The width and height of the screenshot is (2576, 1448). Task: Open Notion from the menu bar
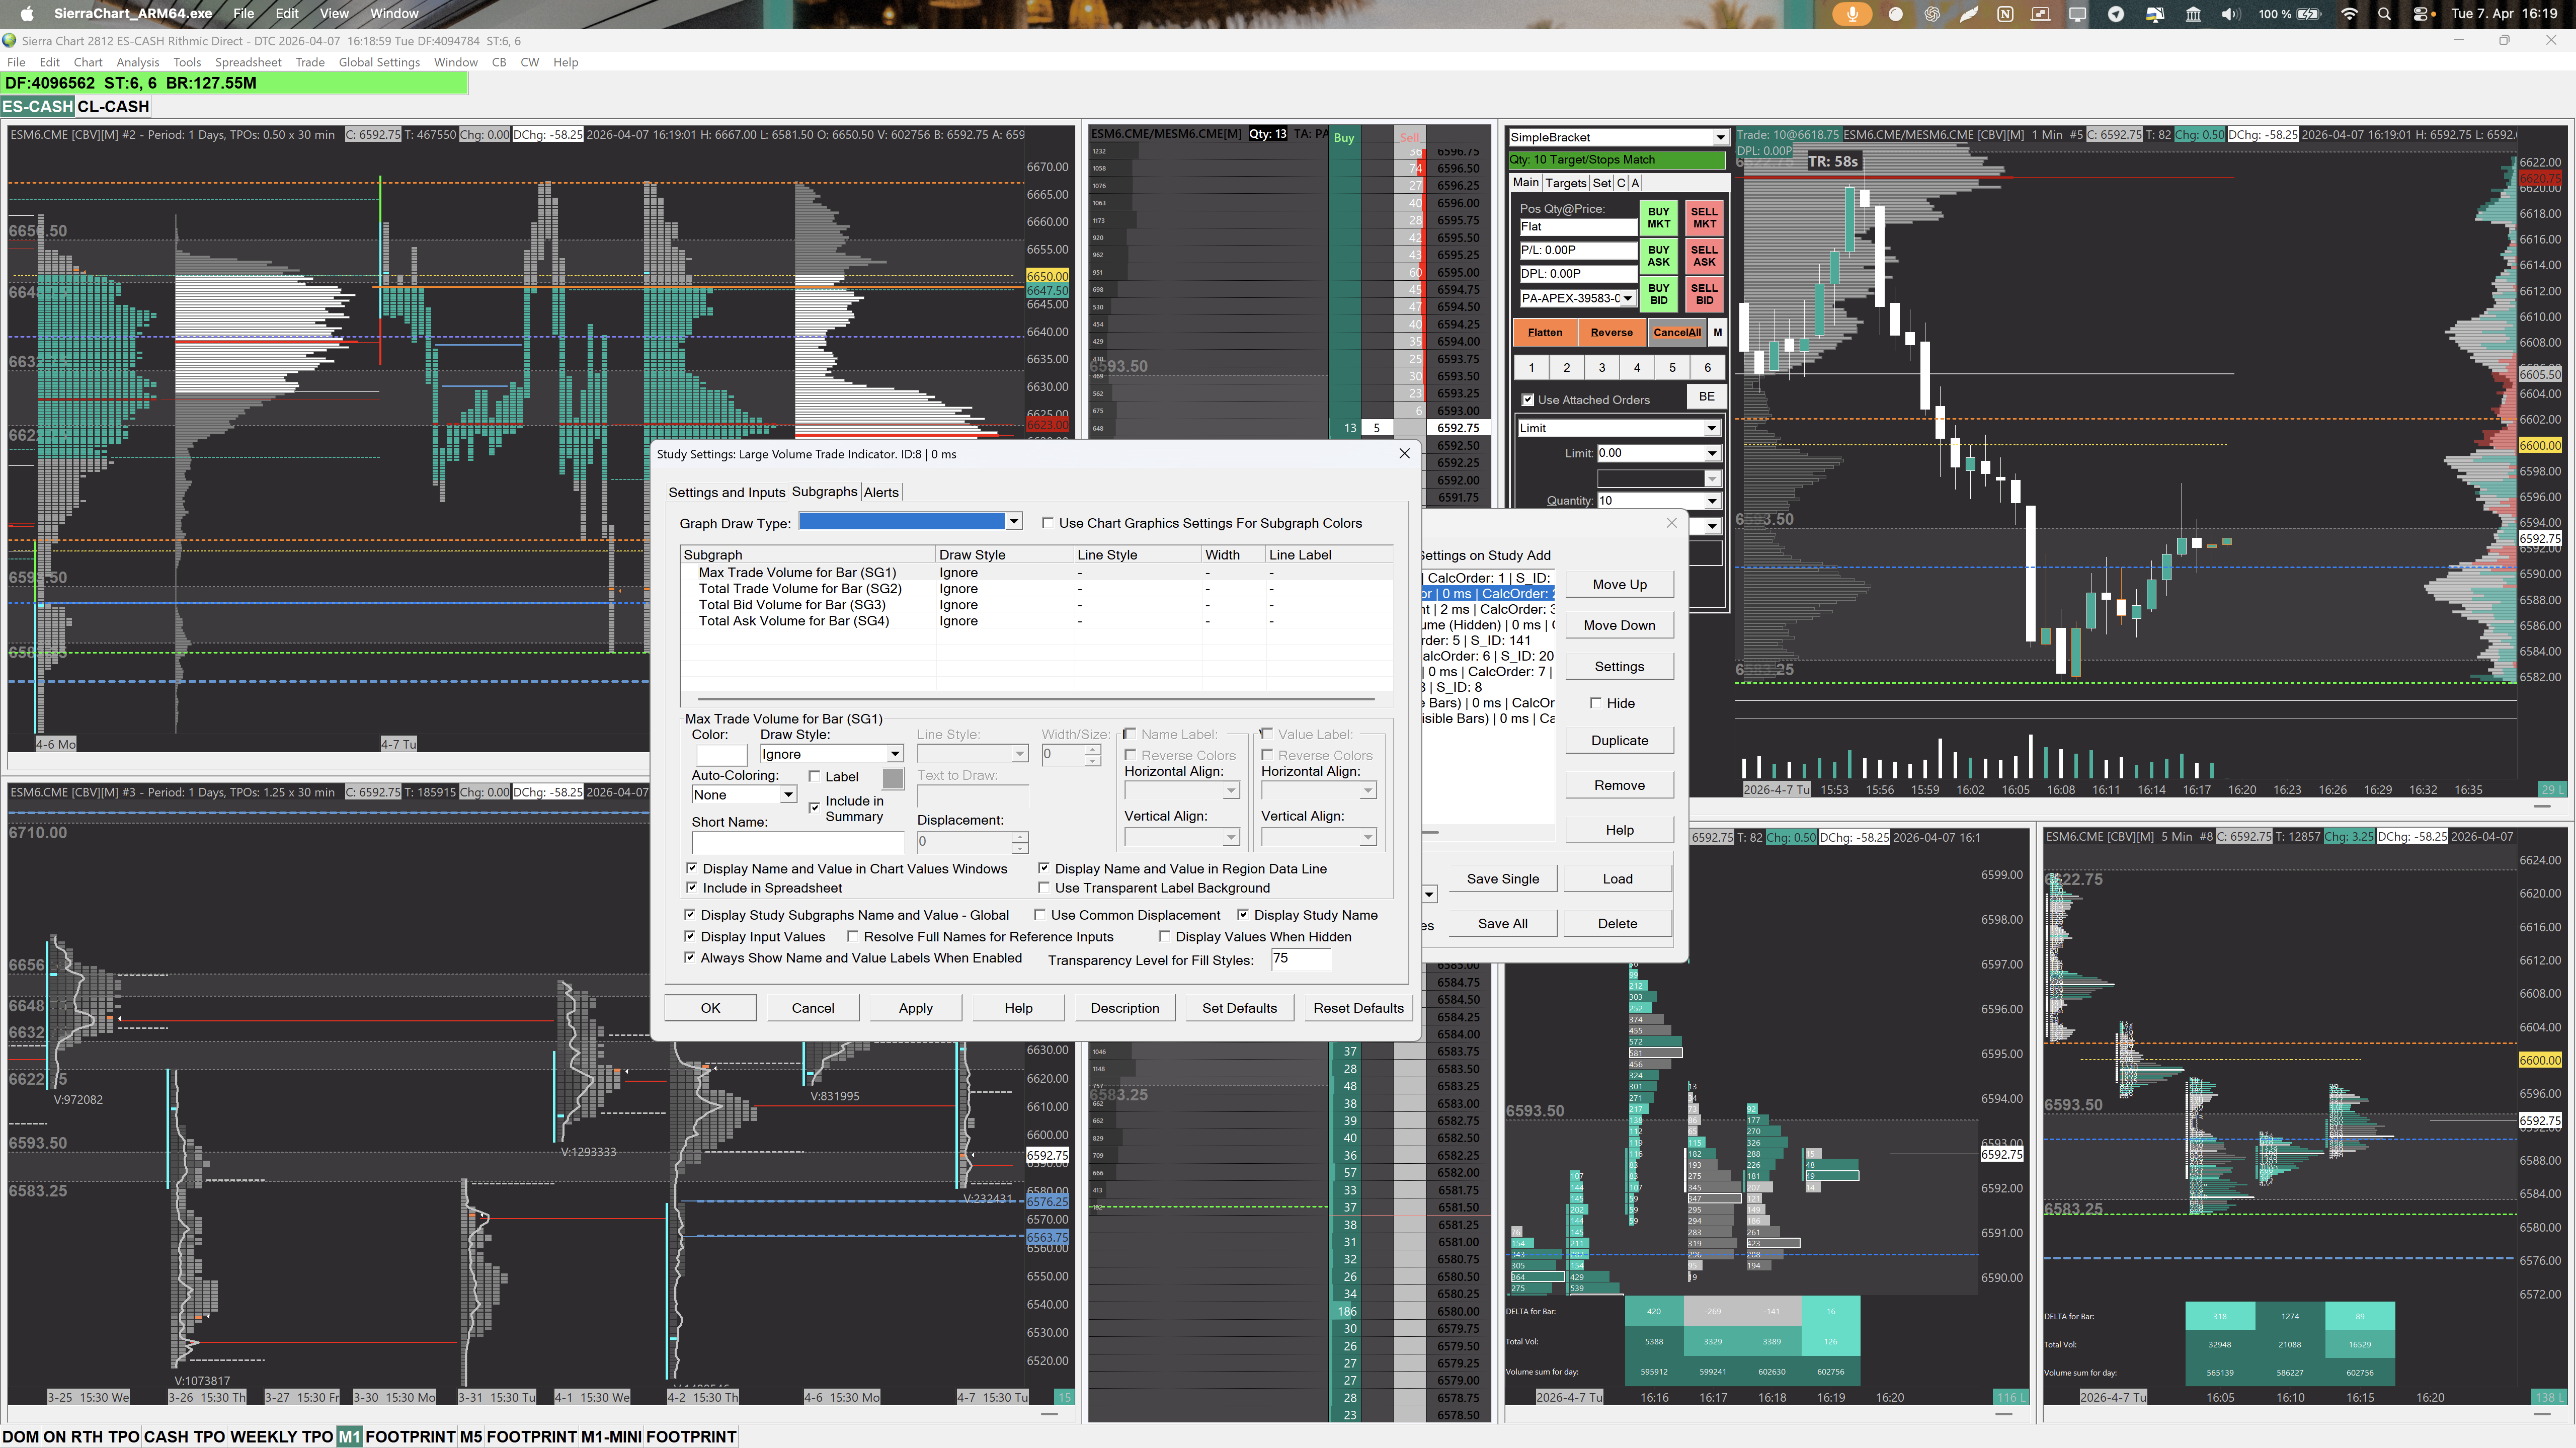click(2005, 14)
